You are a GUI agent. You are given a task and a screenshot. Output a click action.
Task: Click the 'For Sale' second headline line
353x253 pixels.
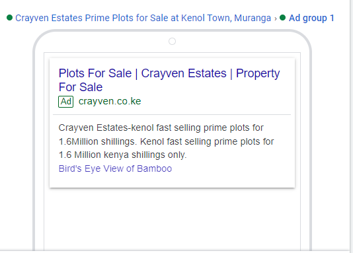click(x=81, y=87)
